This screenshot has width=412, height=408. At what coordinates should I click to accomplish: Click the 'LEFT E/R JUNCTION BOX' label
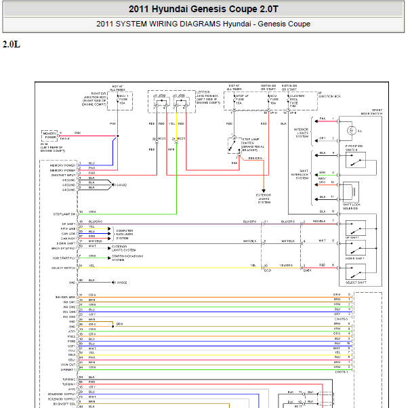[x=208, y=98]
